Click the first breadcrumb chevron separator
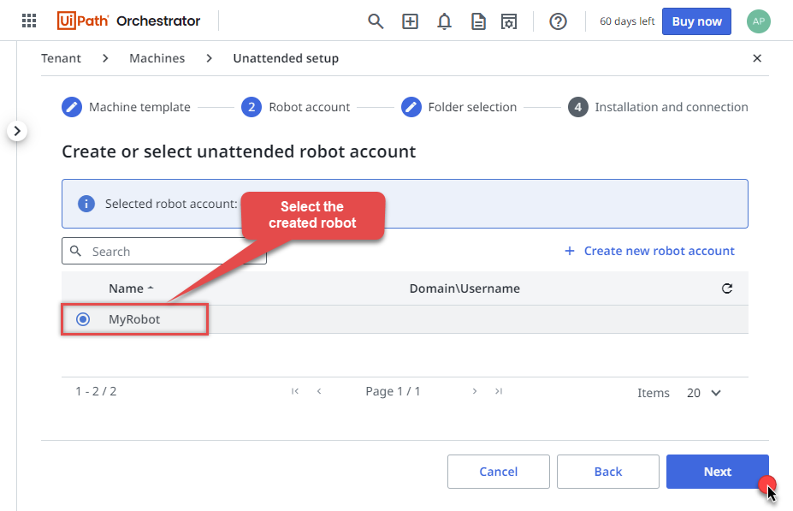The width and height of the screenshot is (793, 511). (x=105, y=58)
